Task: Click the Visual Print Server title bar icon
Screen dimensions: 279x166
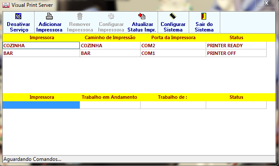Action: [6, 5]
